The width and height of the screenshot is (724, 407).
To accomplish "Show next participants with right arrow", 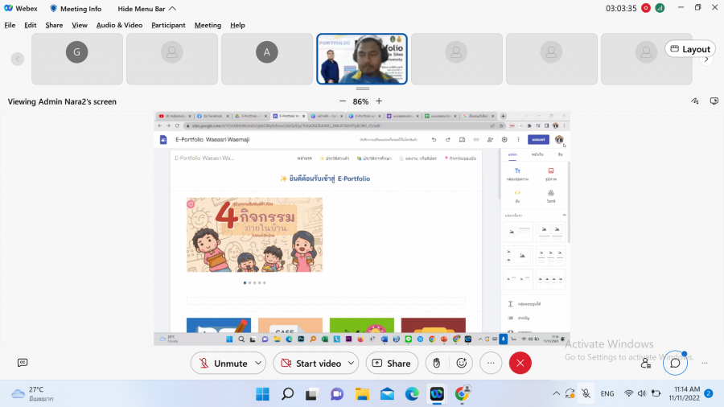I will (707, 59).
